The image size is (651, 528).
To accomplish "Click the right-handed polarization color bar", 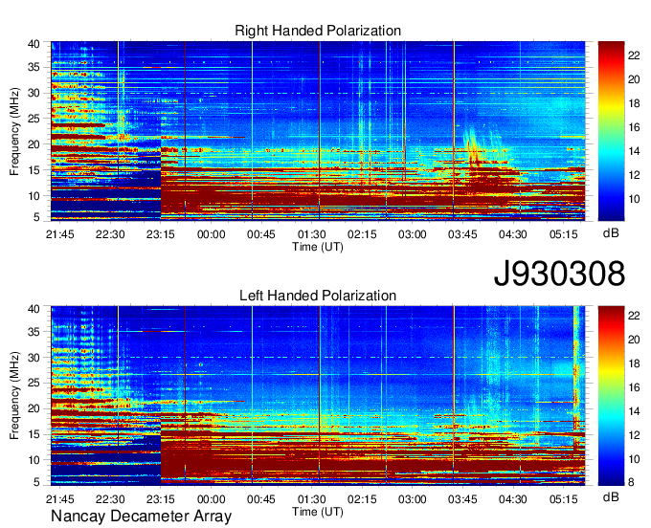I will (x=611, y=131).
